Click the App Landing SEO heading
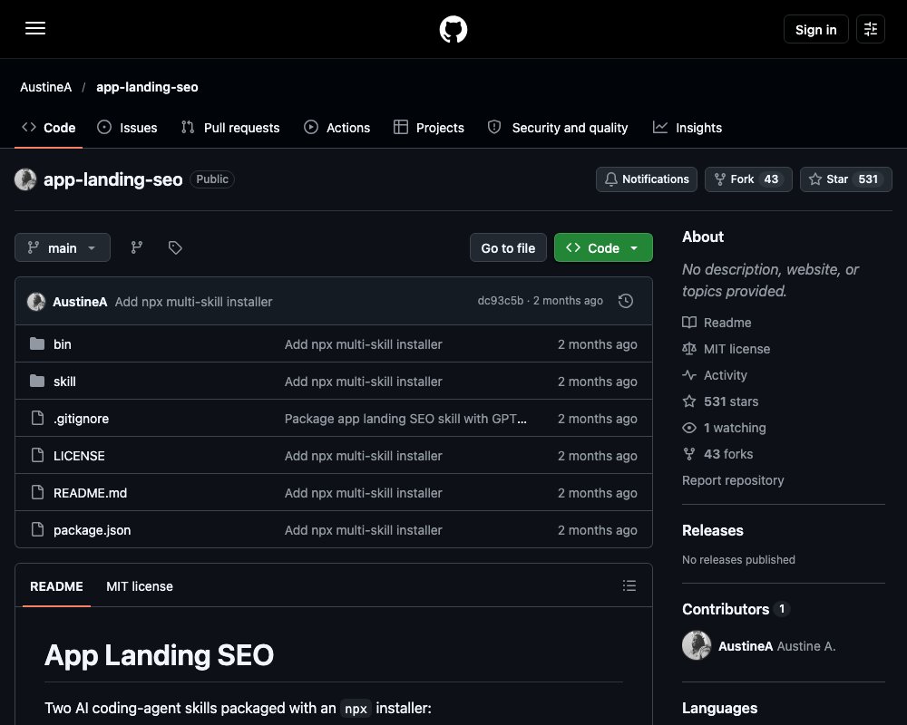Viewport: 907px width, 725px height. [x=159, y=655]
